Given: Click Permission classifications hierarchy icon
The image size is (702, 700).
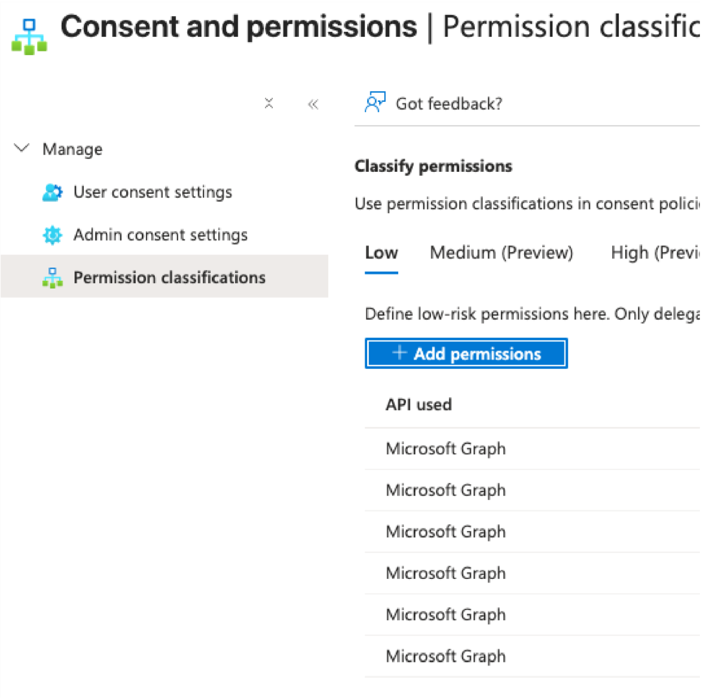Looking at the screenshot, I should point(52,278).
